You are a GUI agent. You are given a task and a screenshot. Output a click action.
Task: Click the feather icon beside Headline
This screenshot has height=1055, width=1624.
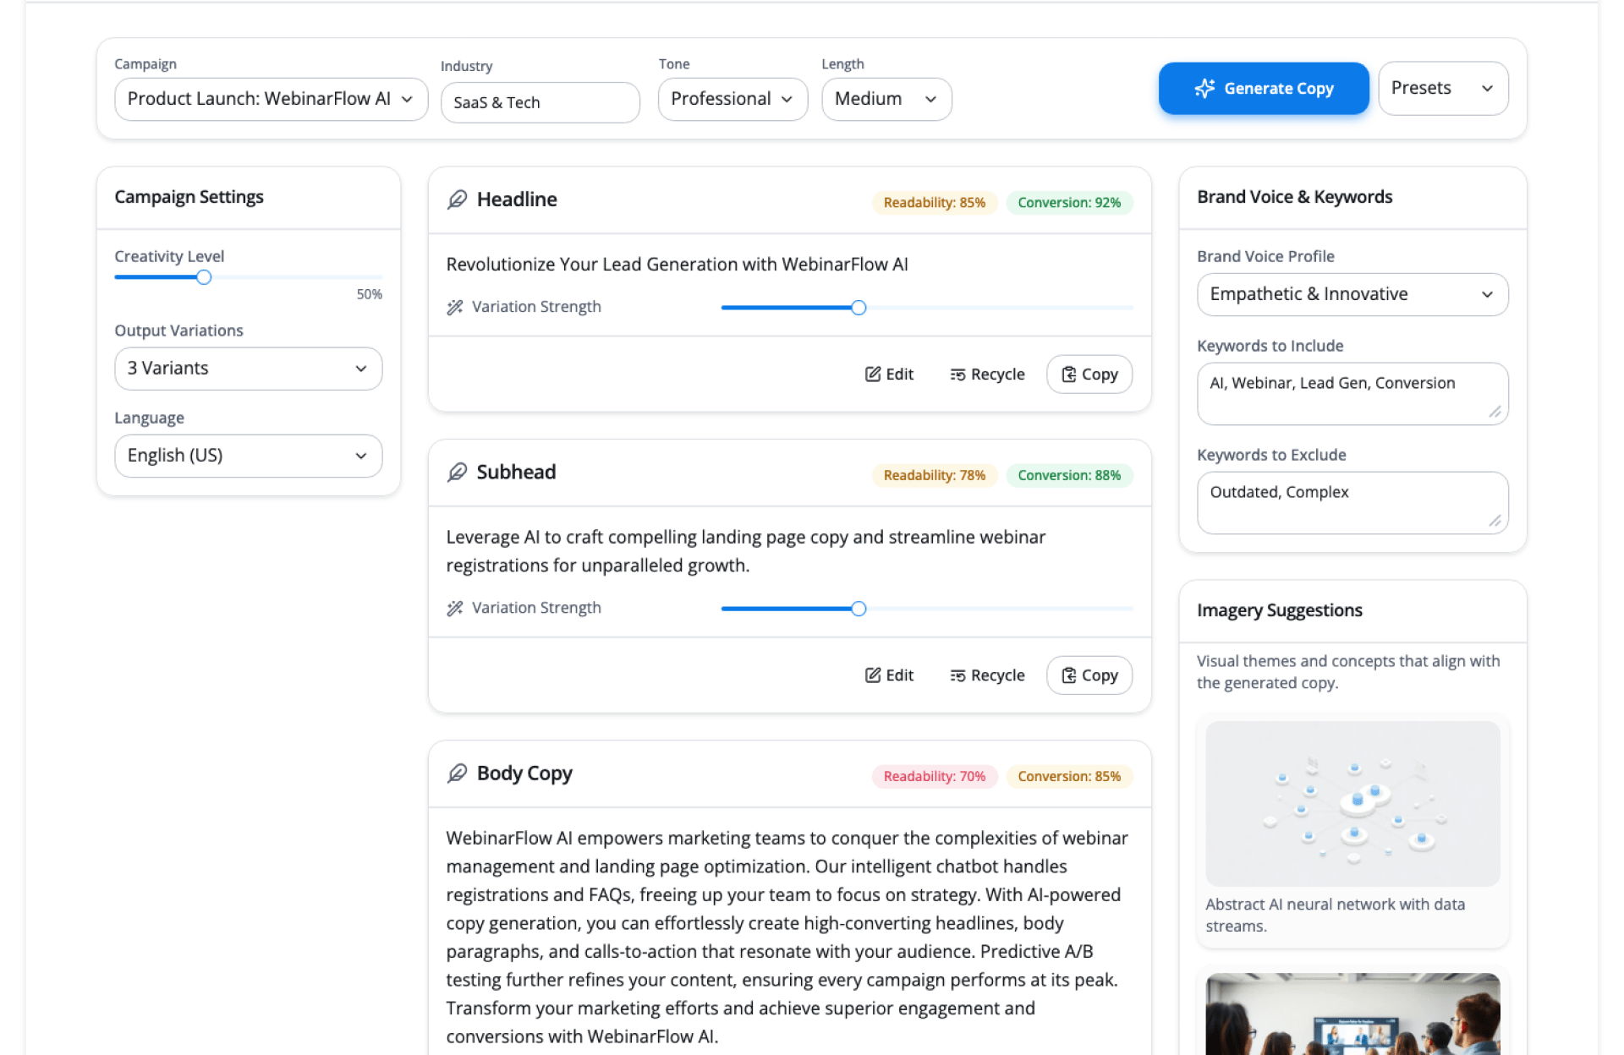pyautogui.click(x=457, y=200)
